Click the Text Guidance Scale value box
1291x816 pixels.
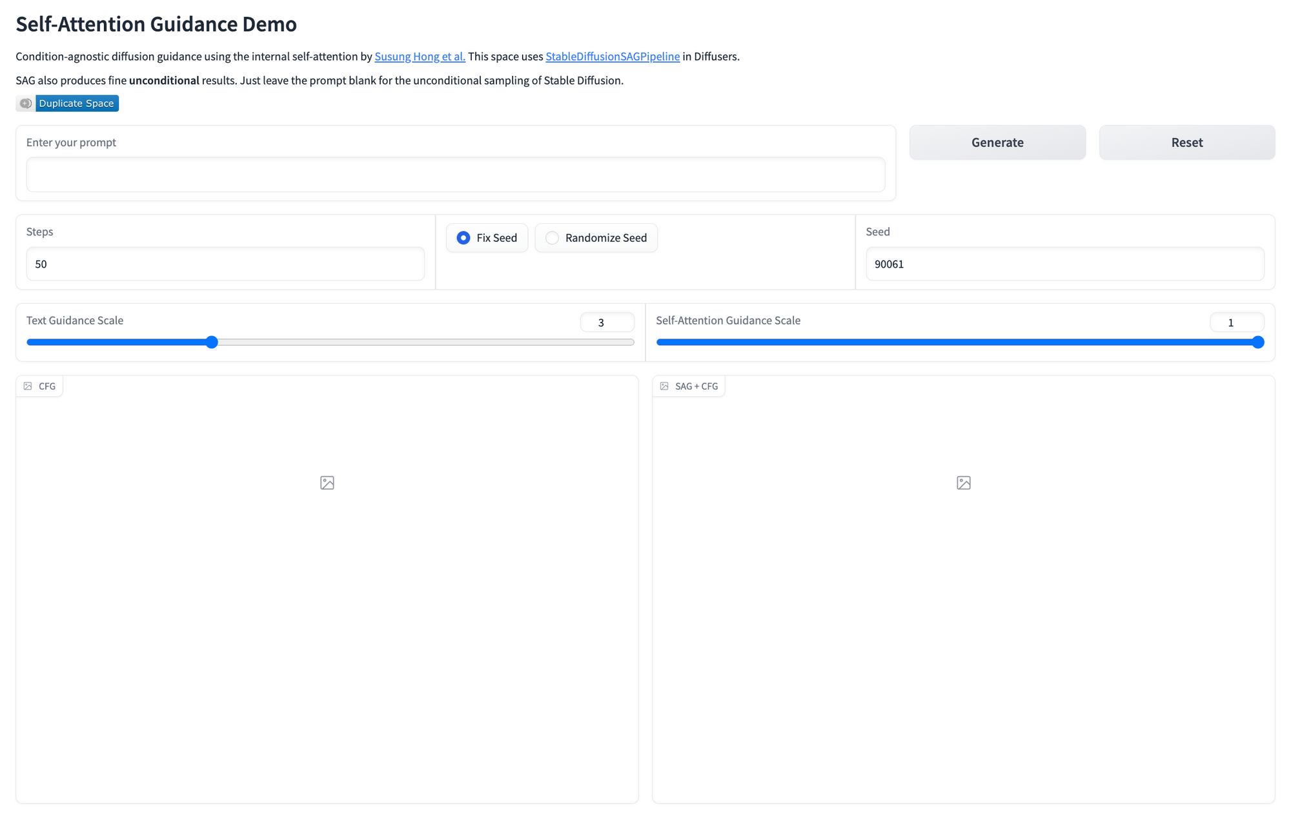(607, 322)
